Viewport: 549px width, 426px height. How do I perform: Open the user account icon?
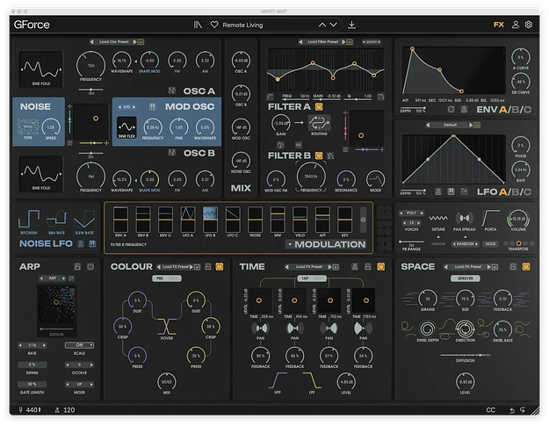tap(516, 25)
